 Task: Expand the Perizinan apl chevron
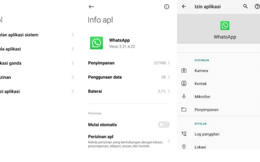pos(169,141)
